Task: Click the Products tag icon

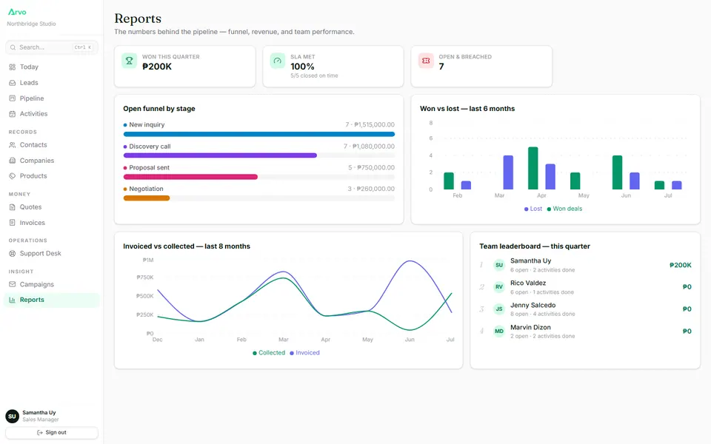Action: click(13, 176)
